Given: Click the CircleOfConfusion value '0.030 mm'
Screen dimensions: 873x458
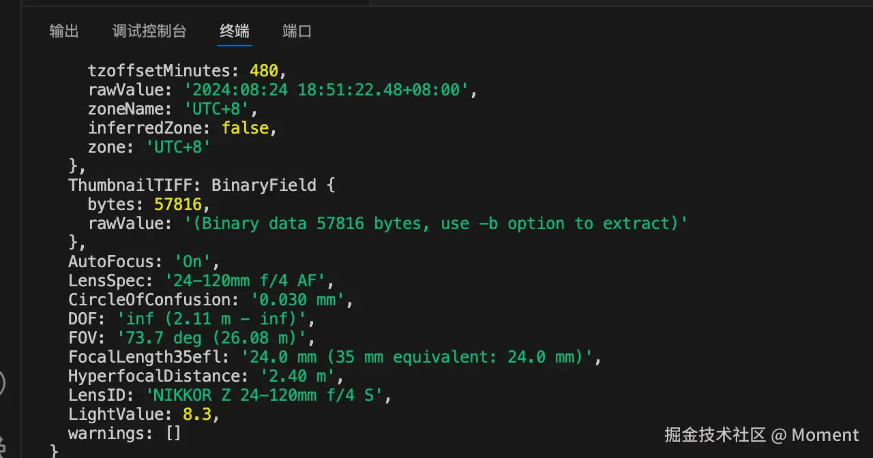Looking at the screenshot, I should [x=301, y=300].
